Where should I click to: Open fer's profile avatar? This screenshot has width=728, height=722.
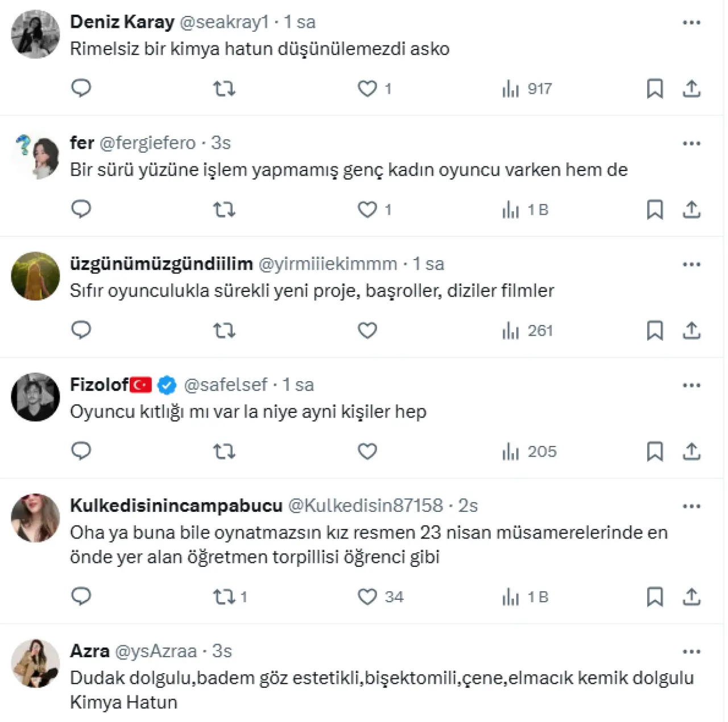(x=35, y=155)
